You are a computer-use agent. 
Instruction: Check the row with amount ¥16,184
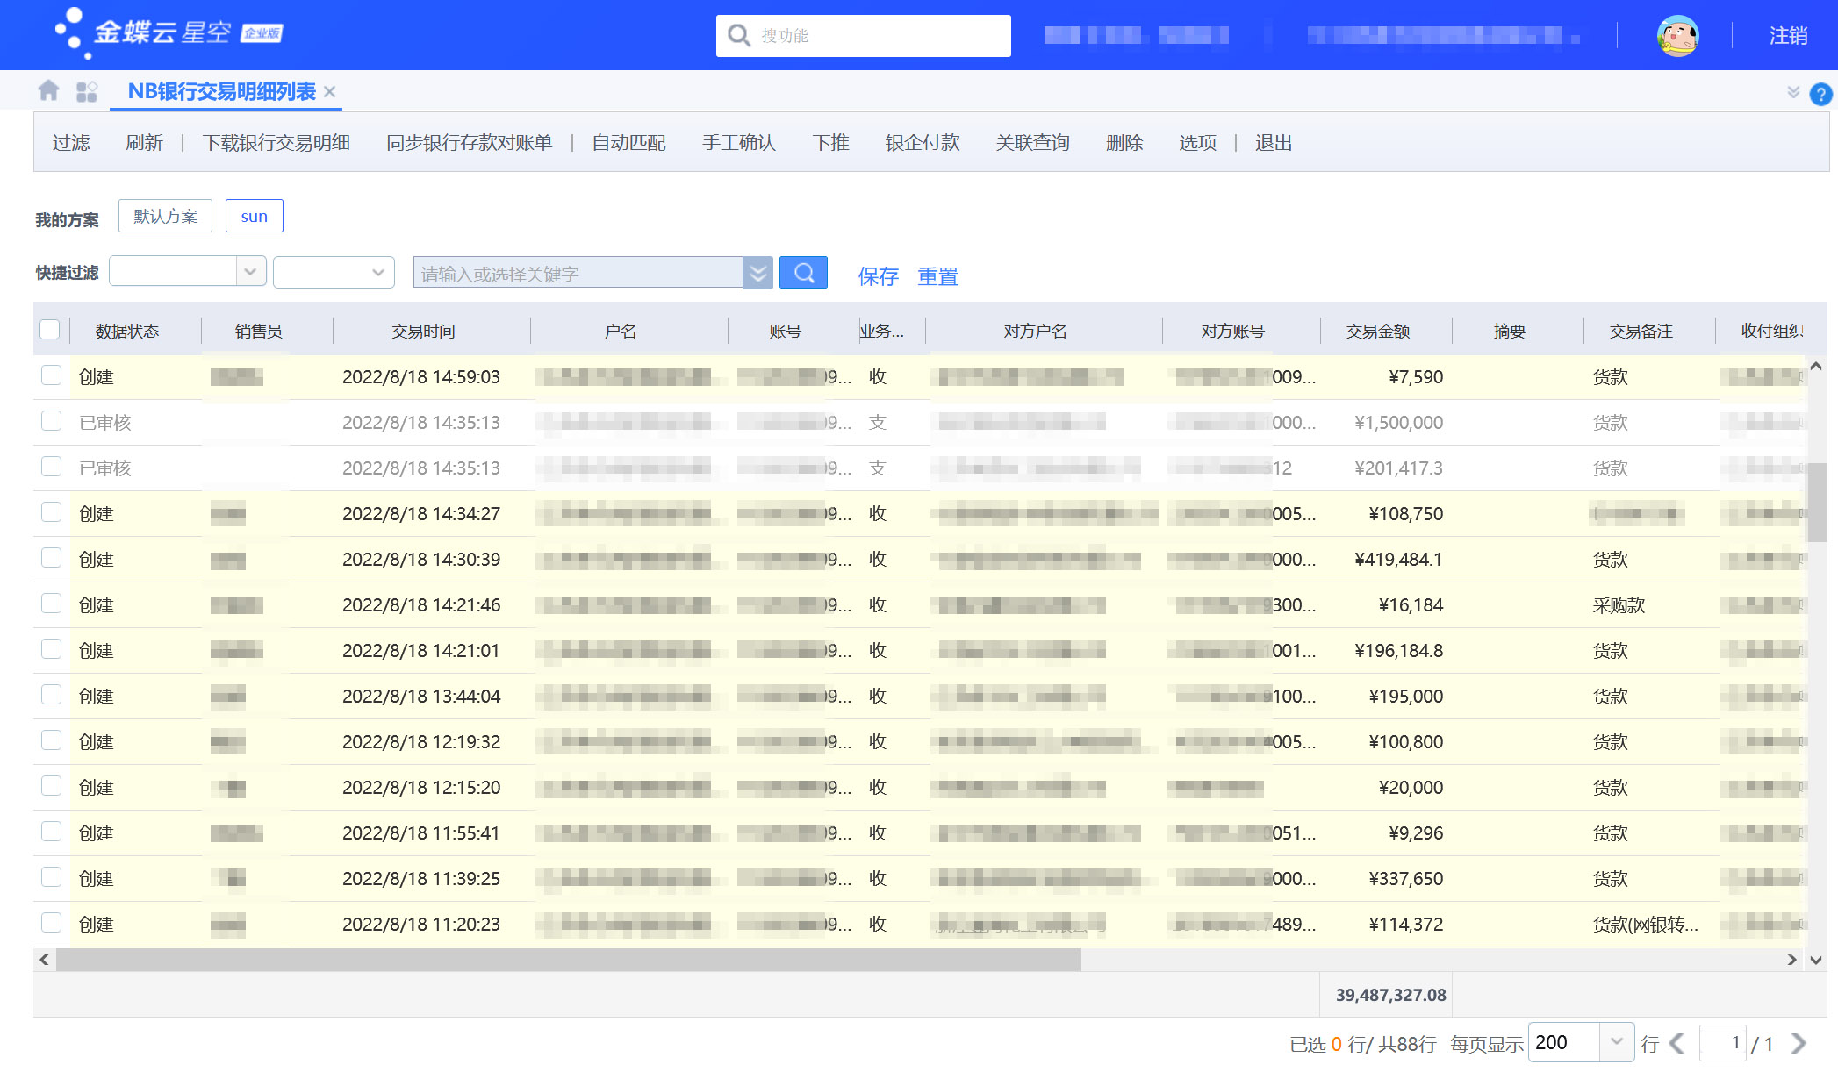pos(52,604)
